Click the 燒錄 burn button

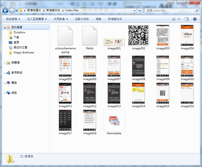point(98,19)
